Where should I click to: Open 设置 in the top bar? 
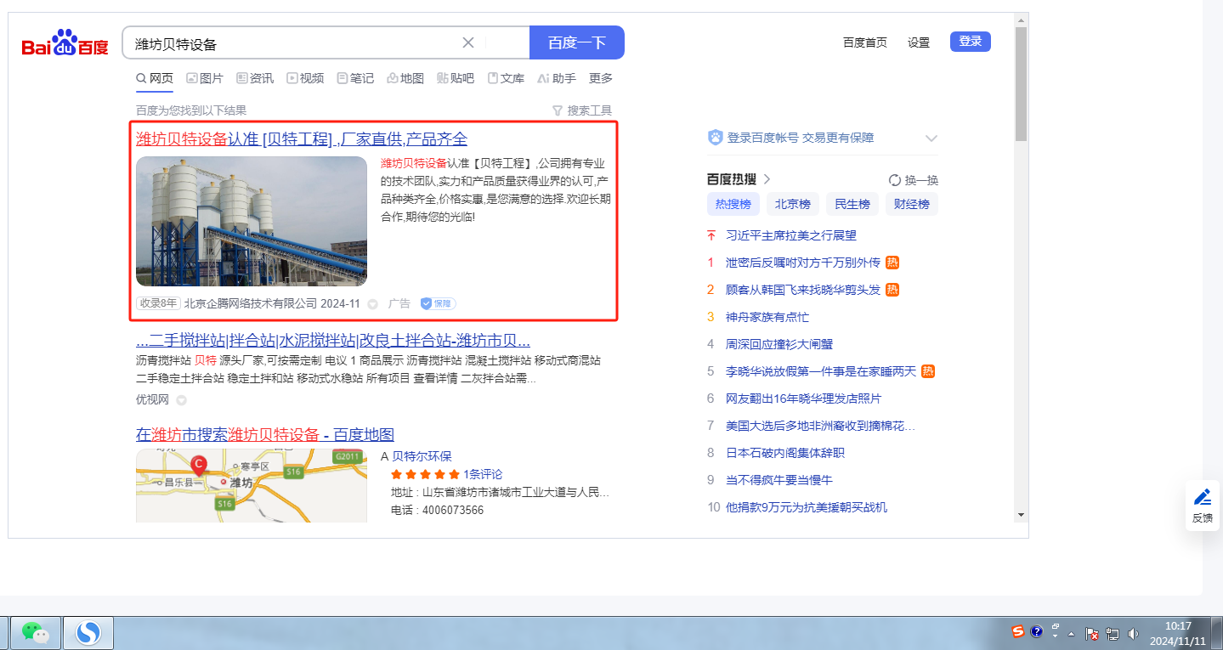pyautogui.click(x=919, y=42)
